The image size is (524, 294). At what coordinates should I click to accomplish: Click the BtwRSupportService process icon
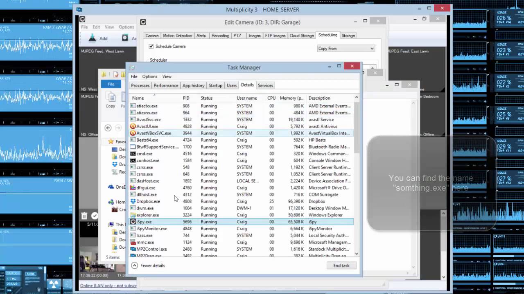[x=133, y=147]
